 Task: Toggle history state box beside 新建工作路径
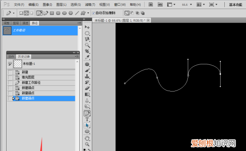click(10, 82)
